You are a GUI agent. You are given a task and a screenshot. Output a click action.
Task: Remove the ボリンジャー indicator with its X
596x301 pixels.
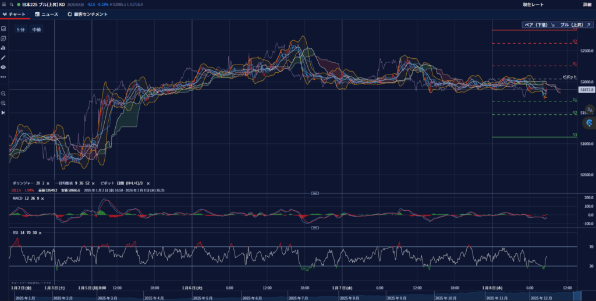(x=48, y=183)
